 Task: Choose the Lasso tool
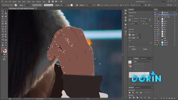point(6,14)
